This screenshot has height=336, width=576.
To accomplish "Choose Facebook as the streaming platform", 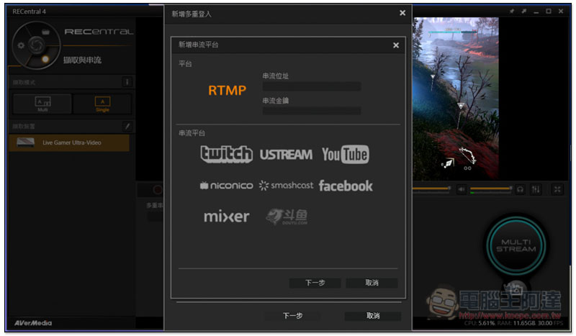I will pos(346,186).
